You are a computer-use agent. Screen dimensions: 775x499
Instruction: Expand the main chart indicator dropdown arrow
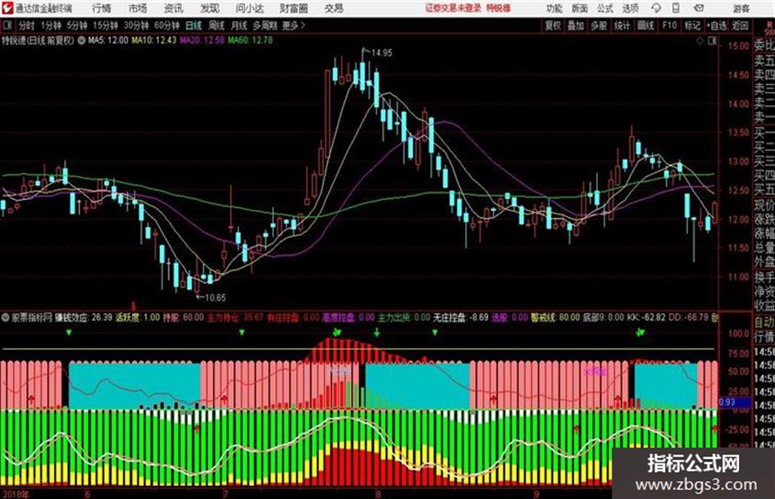pos(81,40)
